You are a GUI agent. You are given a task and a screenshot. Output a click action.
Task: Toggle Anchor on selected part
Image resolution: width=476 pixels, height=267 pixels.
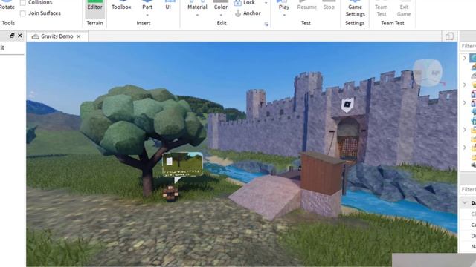click(248, 13)
